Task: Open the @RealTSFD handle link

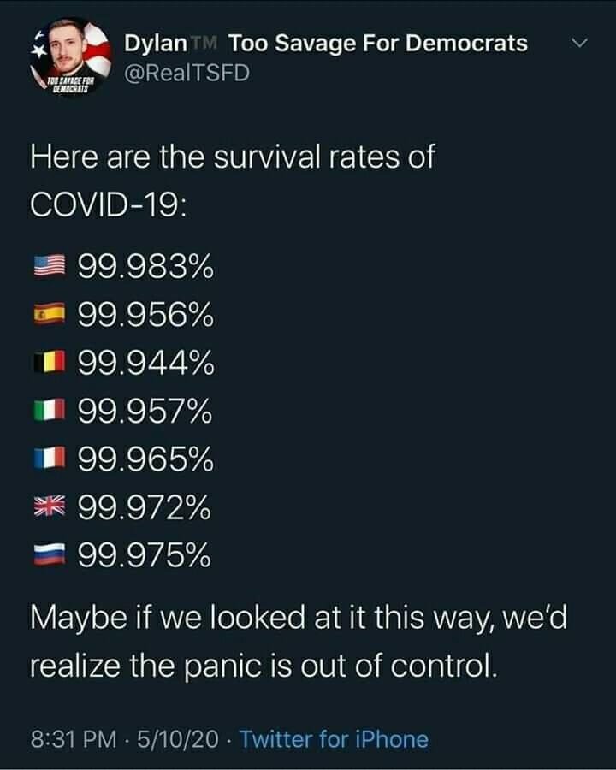Action: click(x=187, y=74)
